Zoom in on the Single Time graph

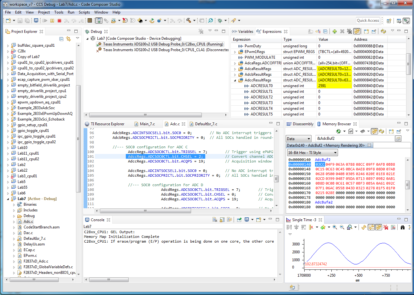click(335, 227)
